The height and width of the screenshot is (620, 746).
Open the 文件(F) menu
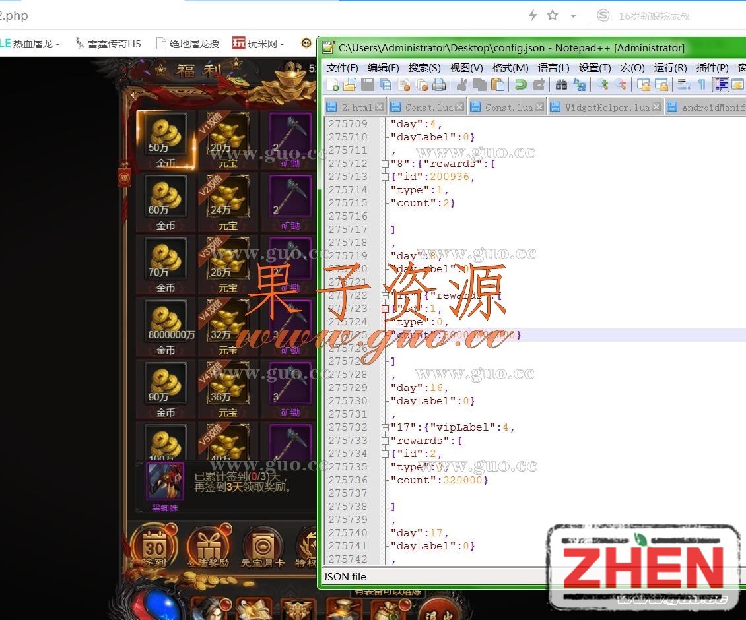[x=342, y=67]
